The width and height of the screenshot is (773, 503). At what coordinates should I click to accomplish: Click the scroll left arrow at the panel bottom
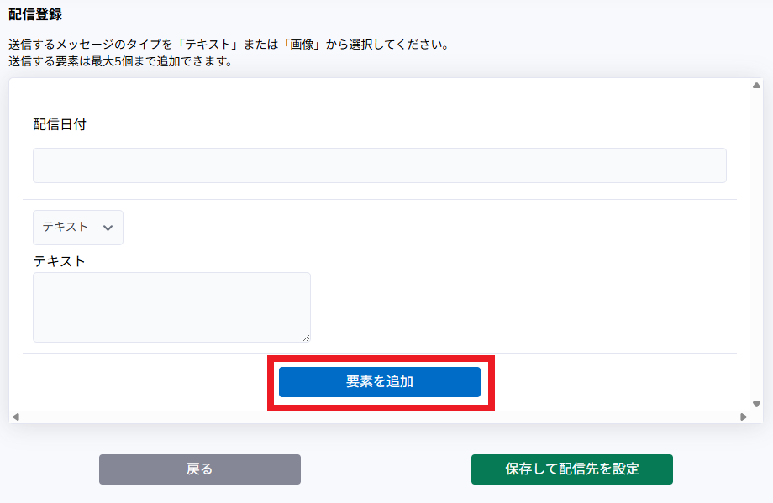pos(16,417)
